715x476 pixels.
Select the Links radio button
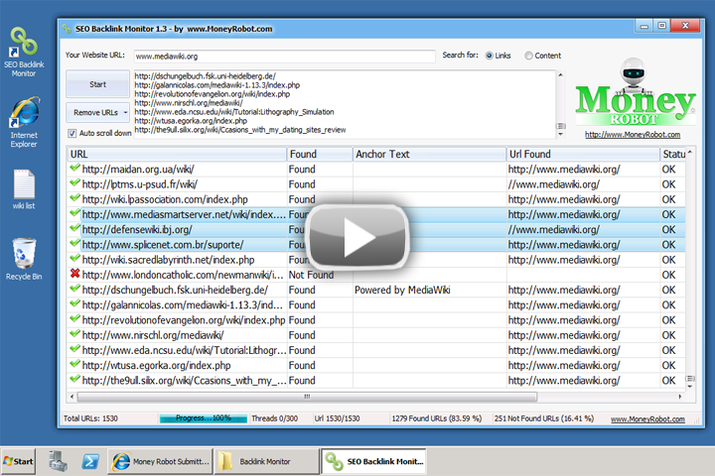[490, 56]
